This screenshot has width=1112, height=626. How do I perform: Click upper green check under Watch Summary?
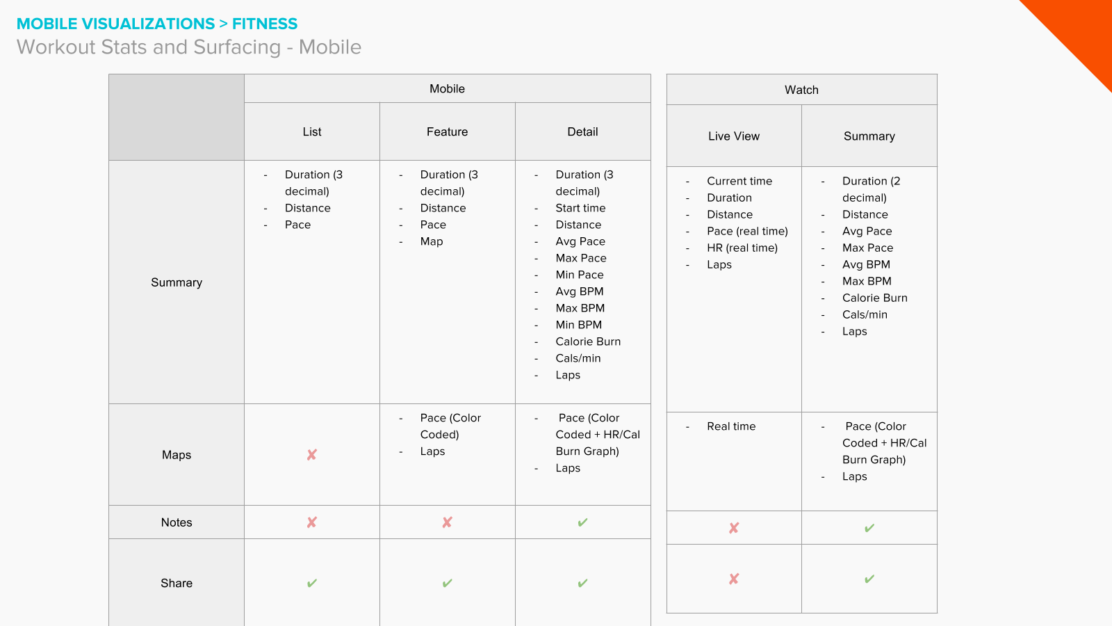(x=869, y=528)
